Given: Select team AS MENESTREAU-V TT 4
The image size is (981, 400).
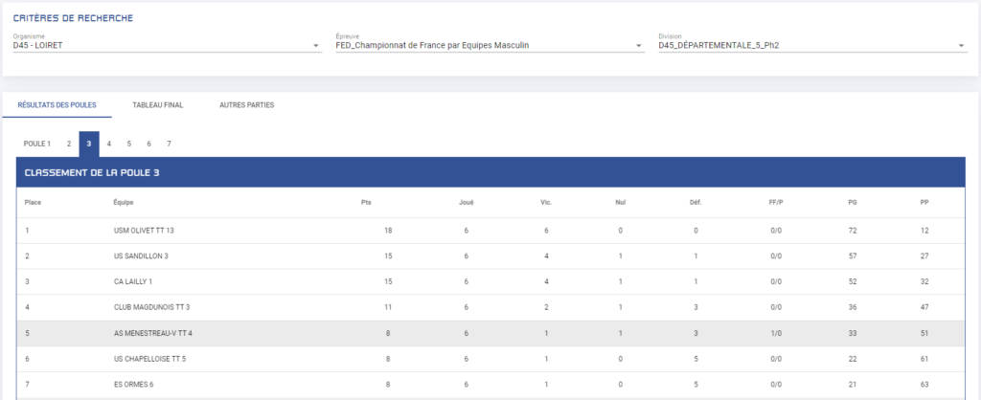Looking at the screenshot, I should (152, 333).
